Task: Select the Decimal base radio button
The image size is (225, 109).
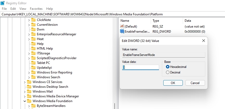Action: (168, 72)
